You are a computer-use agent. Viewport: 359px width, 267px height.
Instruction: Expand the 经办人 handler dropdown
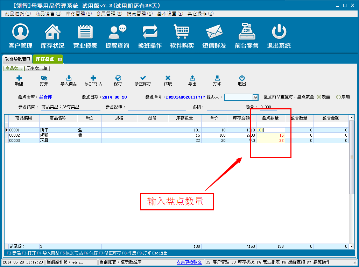coord(255,97)
